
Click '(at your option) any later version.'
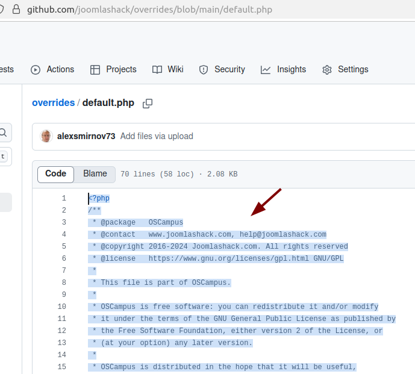pyautogui.click(x=170, y=343)
